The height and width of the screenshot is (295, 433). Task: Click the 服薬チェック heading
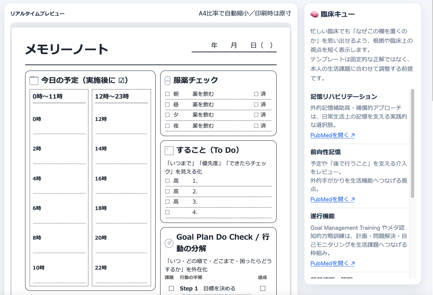click(195, 80)
